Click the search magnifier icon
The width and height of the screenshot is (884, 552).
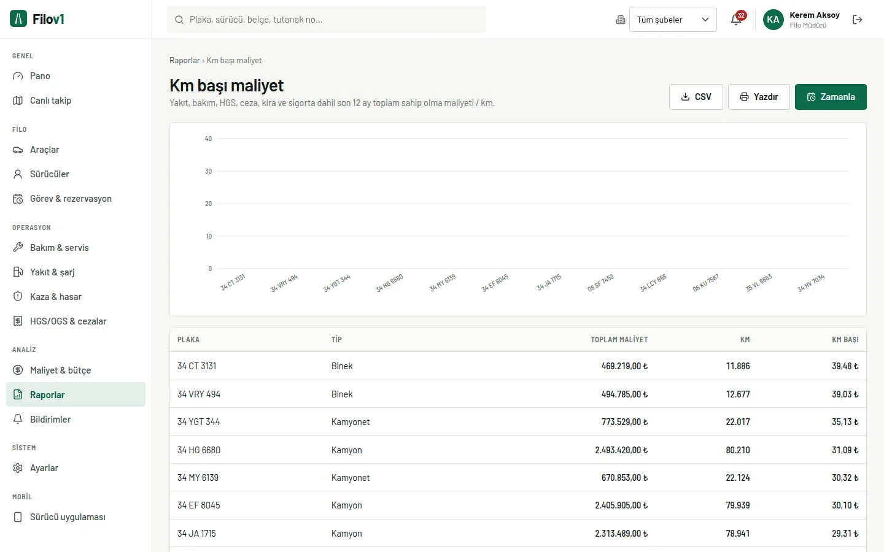coord(179,20)
